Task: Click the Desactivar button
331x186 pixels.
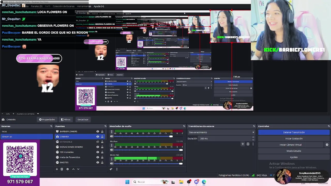Action: tap(83, 120)
